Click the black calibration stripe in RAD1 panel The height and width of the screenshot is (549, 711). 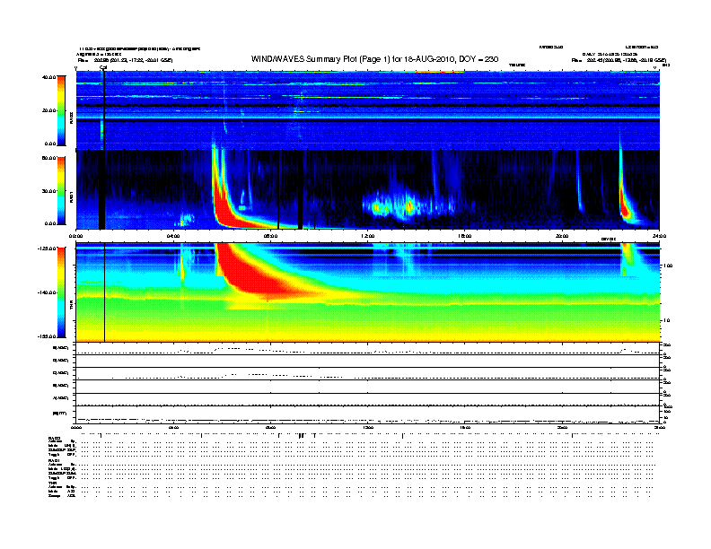[102, 189]
